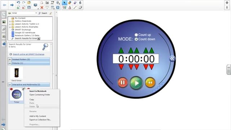
Task: Select Google 3D warehouse tree item
Action: pyautogui.click(x=25, y=32)
